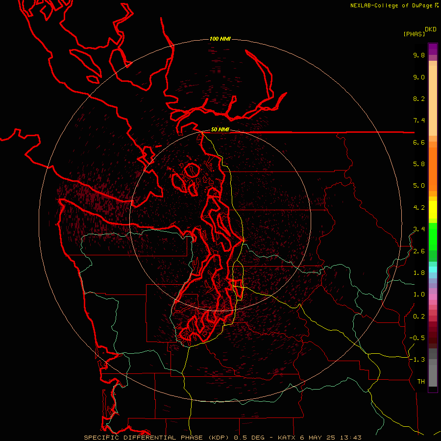441x441 pixels.
Task: Click the 5.8 legend value
Action: [419, 164]
